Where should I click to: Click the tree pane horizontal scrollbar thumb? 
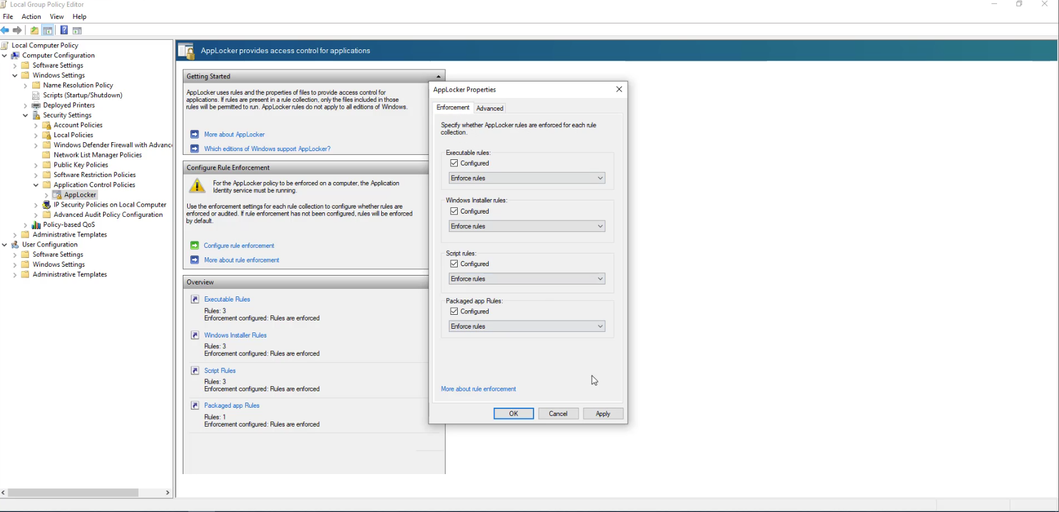73,492
